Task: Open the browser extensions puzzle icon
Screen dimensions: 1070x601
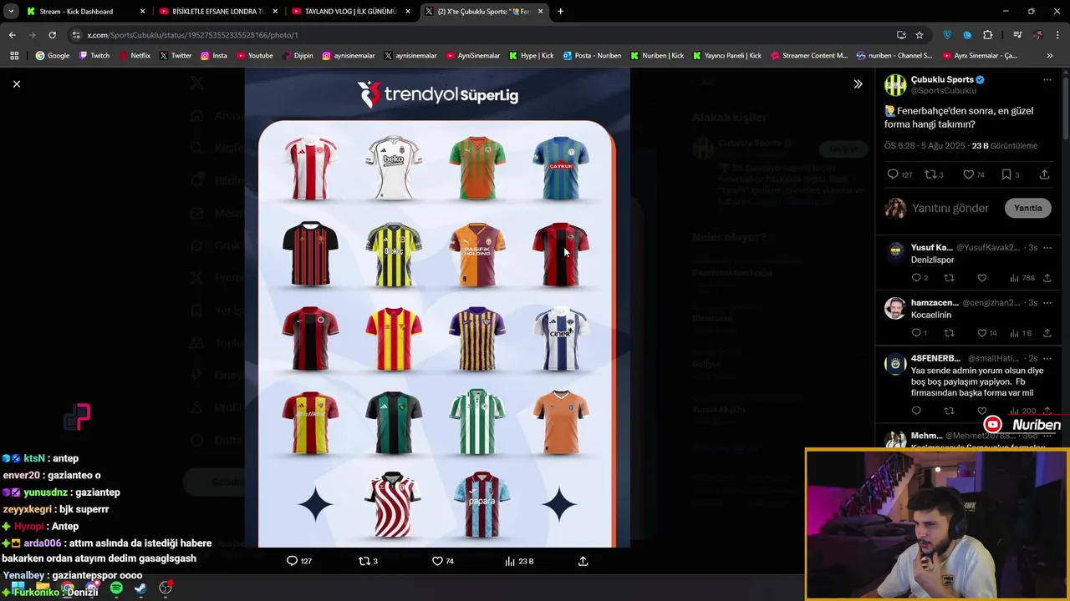Action: 987,35
